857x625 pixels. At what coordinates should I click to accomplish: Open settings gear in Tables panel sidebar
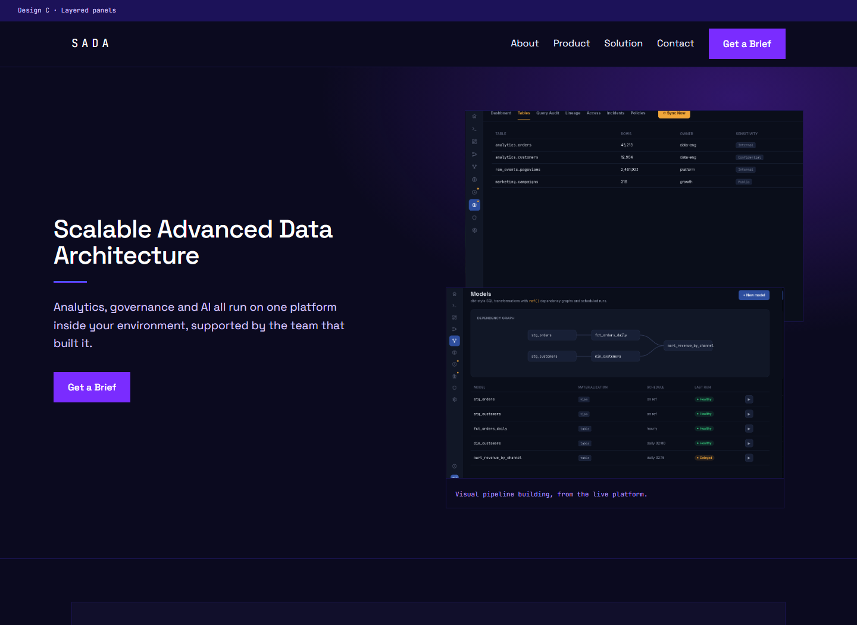pyautogui.click(x=474, y=230)
